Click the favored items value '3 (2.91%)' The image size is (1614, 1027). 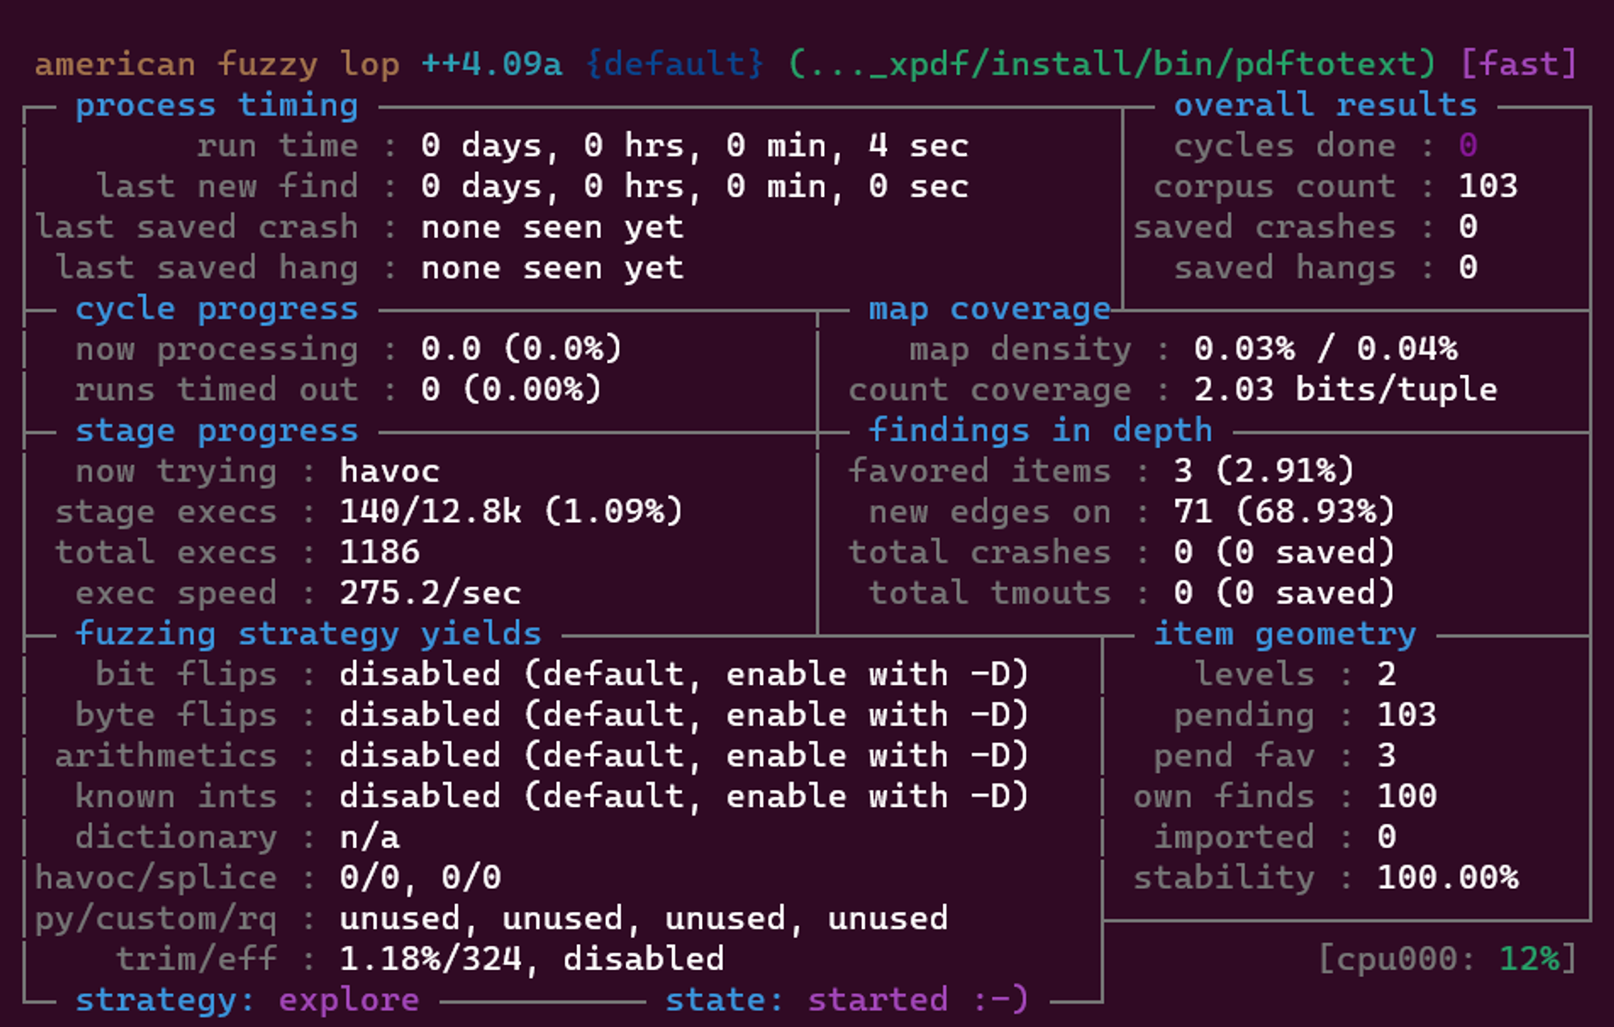(x=1264, y=471)
